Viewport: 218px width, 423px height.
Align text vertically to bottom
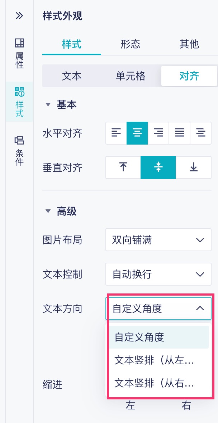coord(194,167)
